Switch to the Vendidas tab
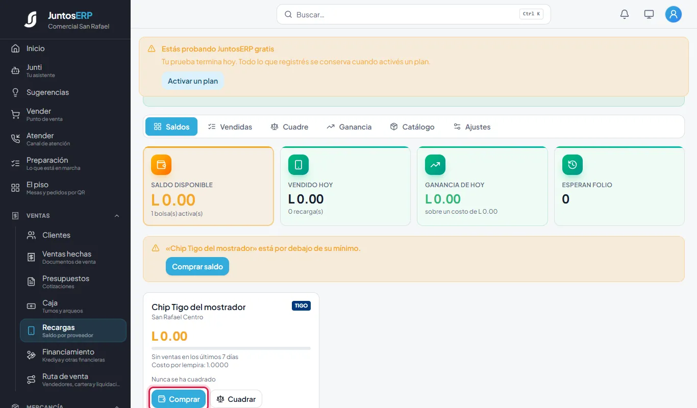 (230, 126)
